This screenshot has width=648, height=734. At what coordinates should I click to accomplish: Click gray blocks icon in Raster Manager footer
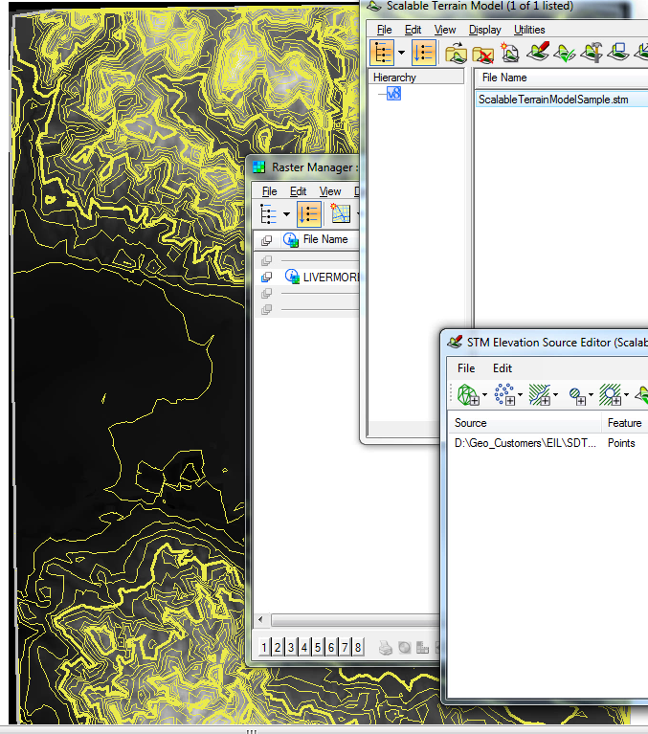[423, 648]
